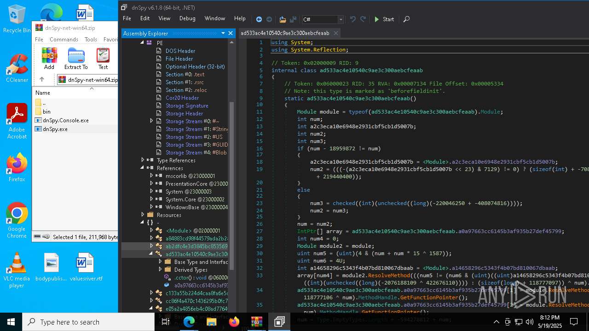This screenshot has width=589, height=331.
Task: Expand the System.Core reference node
Action: point(151,199)
